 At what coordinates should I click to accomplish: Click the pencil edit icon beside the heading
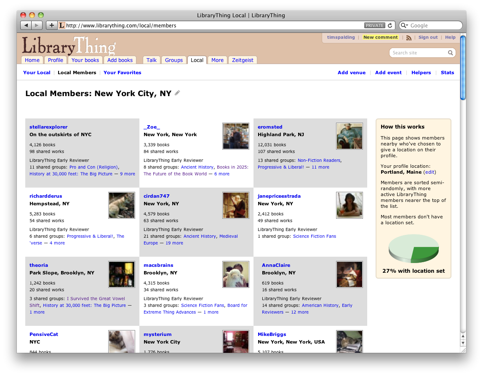177,93
